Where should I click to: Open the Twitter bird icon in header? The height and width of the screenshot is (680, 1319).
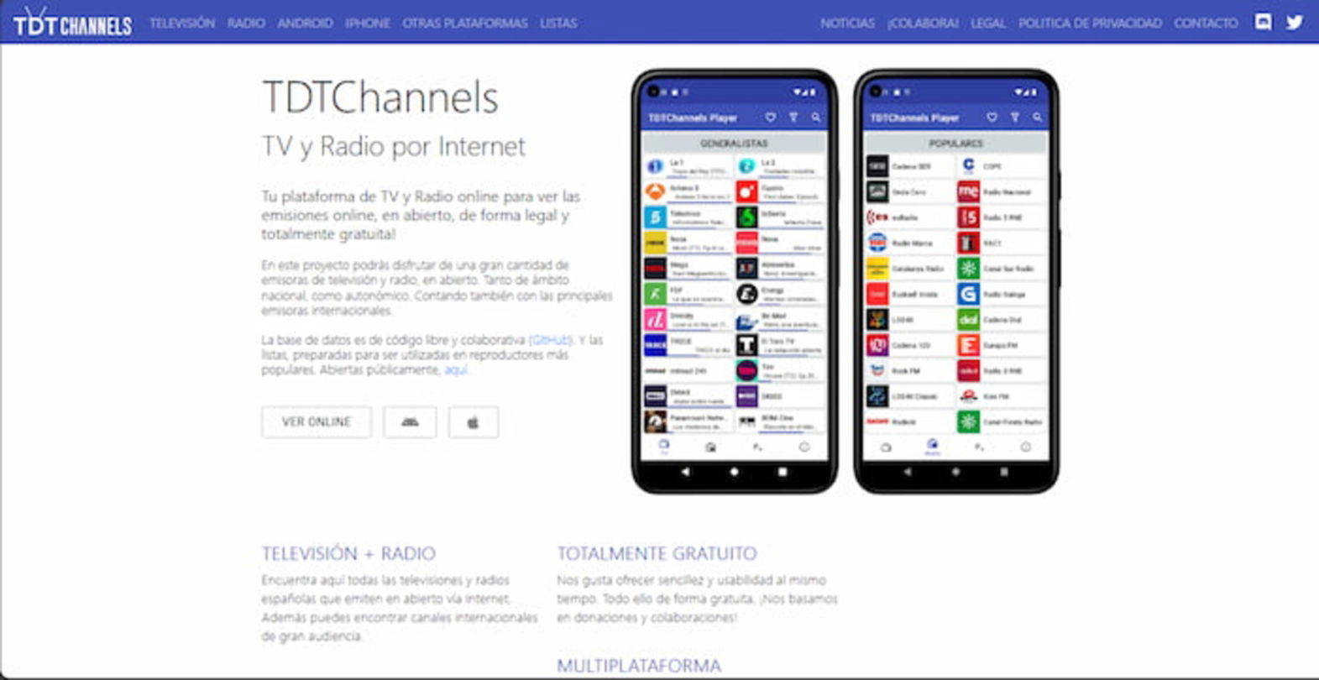(1295, 22)
